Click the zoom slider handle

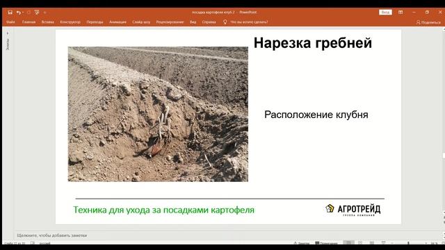pos(408,243)
